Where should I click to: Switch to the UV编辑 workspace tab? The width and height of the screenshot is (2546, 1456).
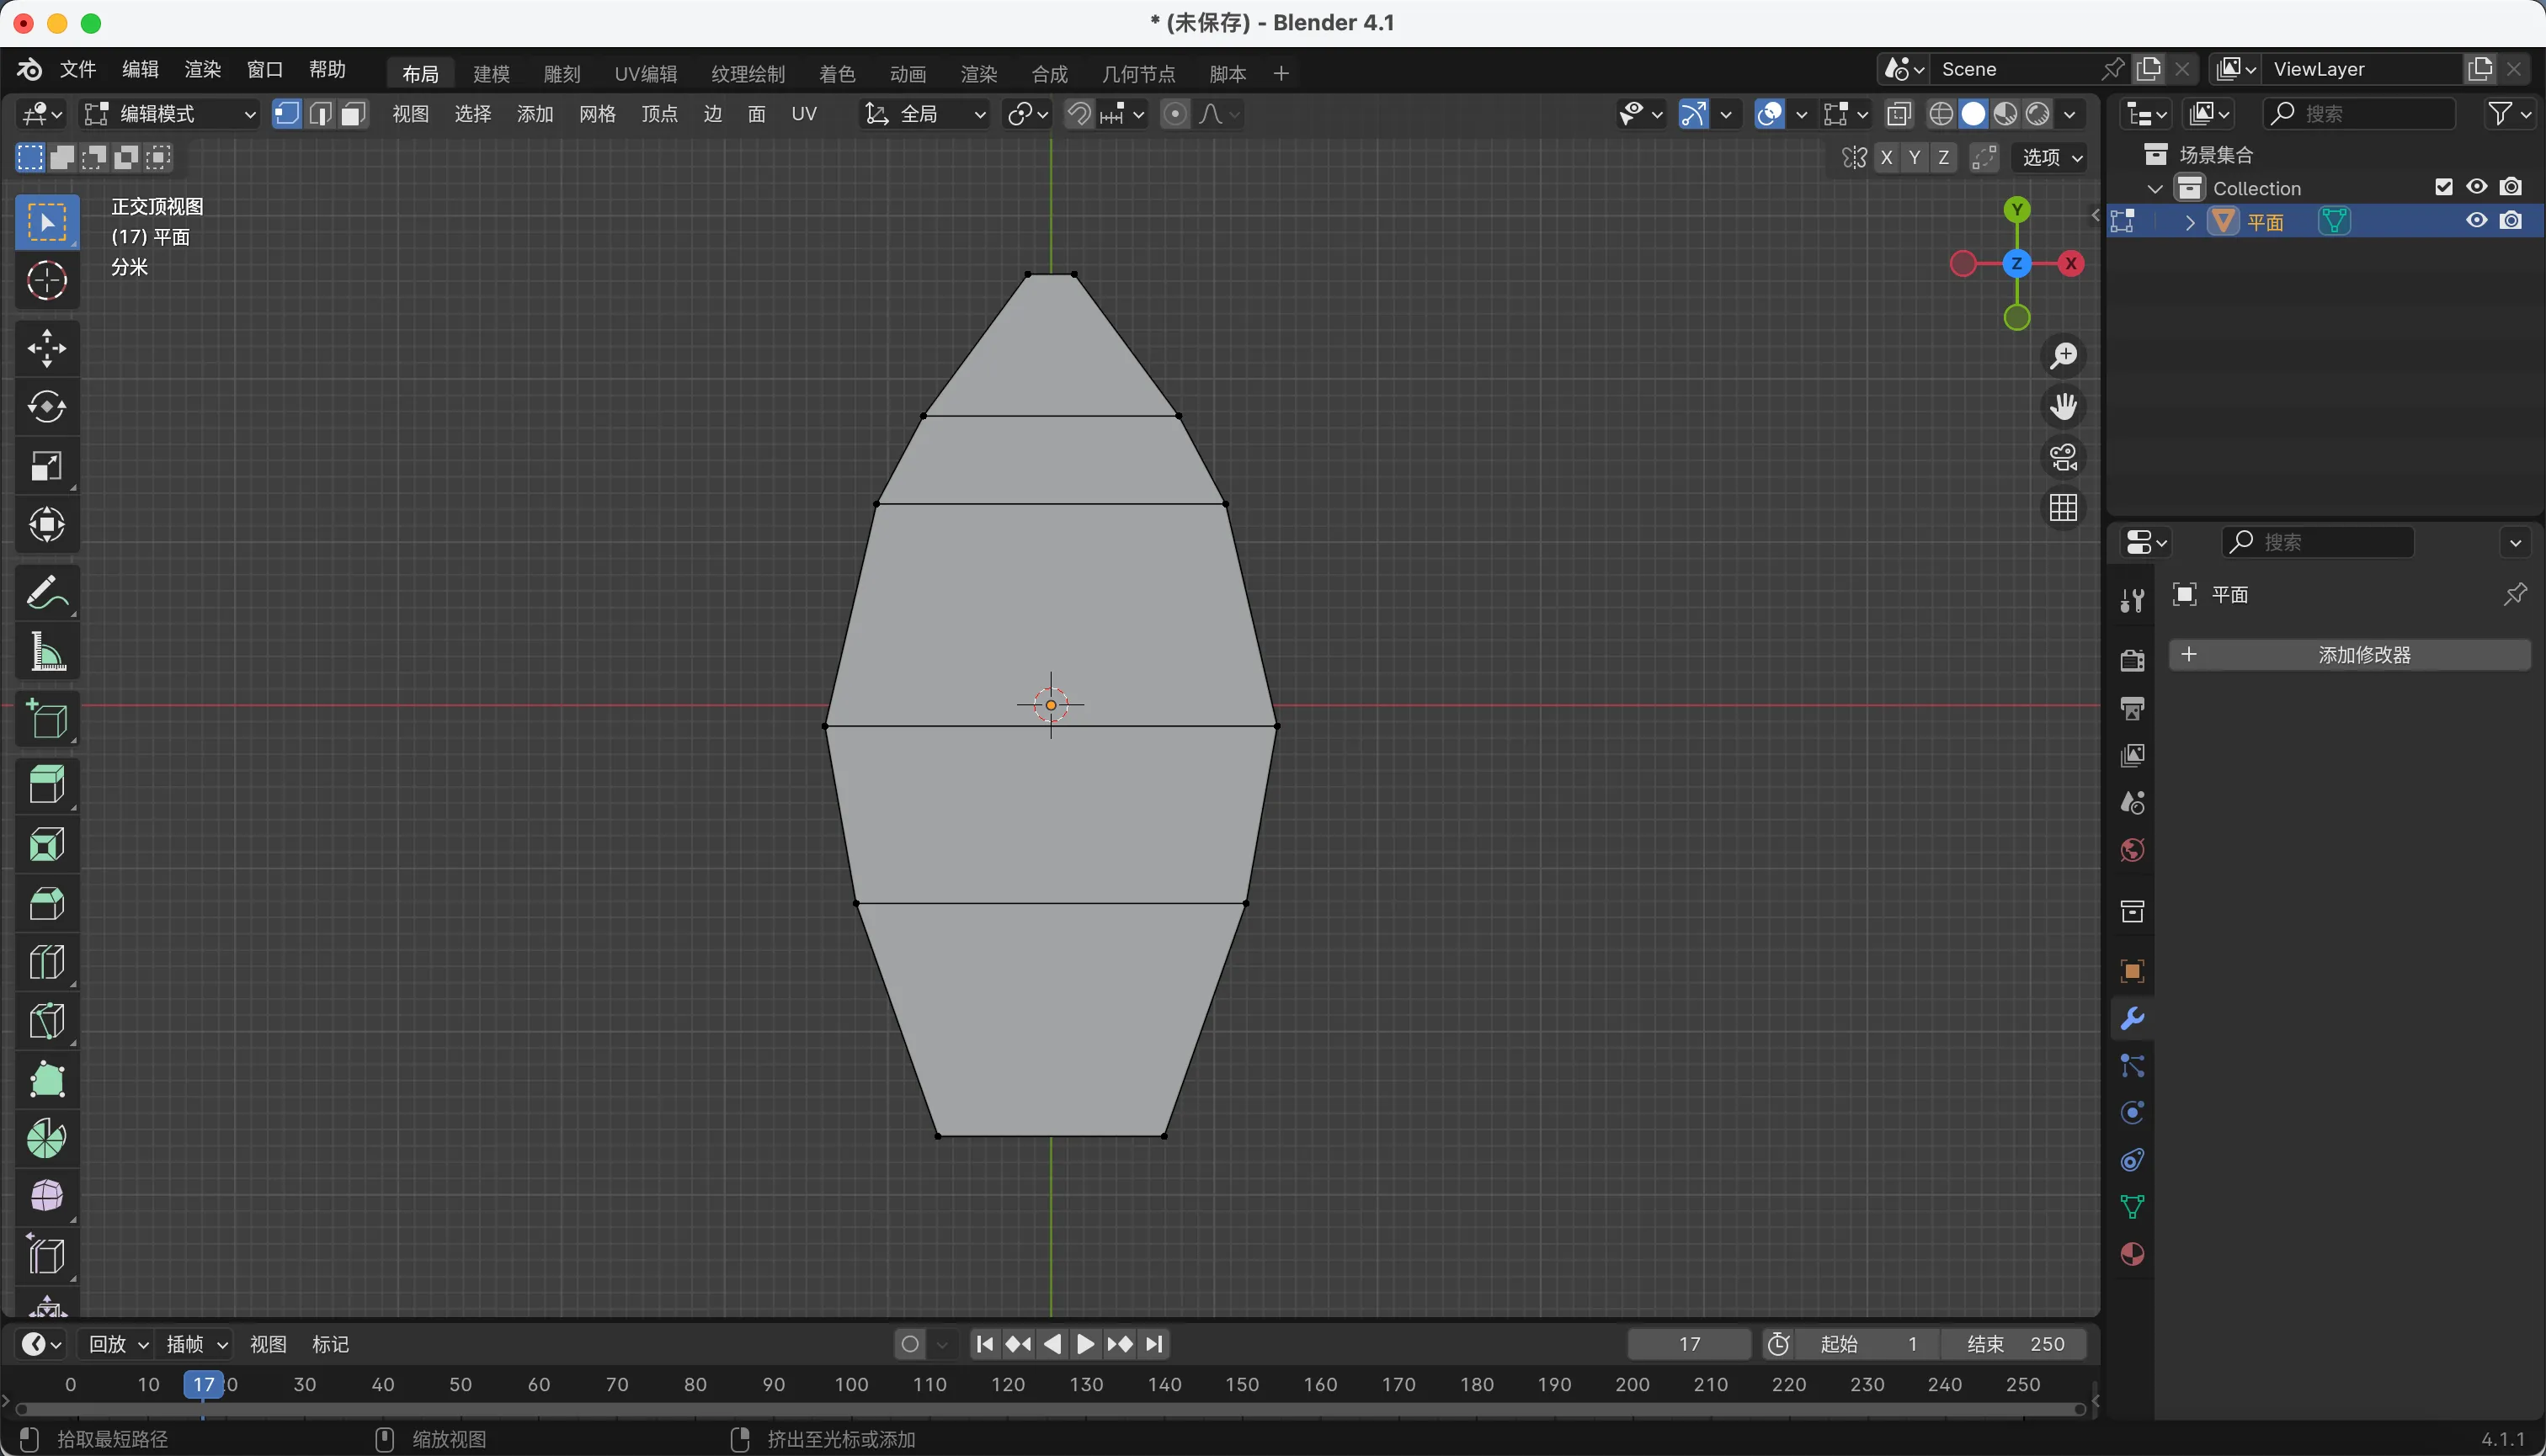(x=645, y=73)
